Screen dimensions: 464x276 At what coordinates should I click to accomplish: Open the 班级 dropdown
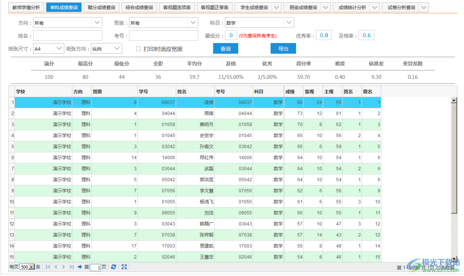point(193,23)
